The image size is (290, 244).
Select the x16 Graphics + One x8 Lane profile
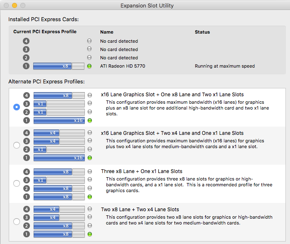(x=17, y=107)
